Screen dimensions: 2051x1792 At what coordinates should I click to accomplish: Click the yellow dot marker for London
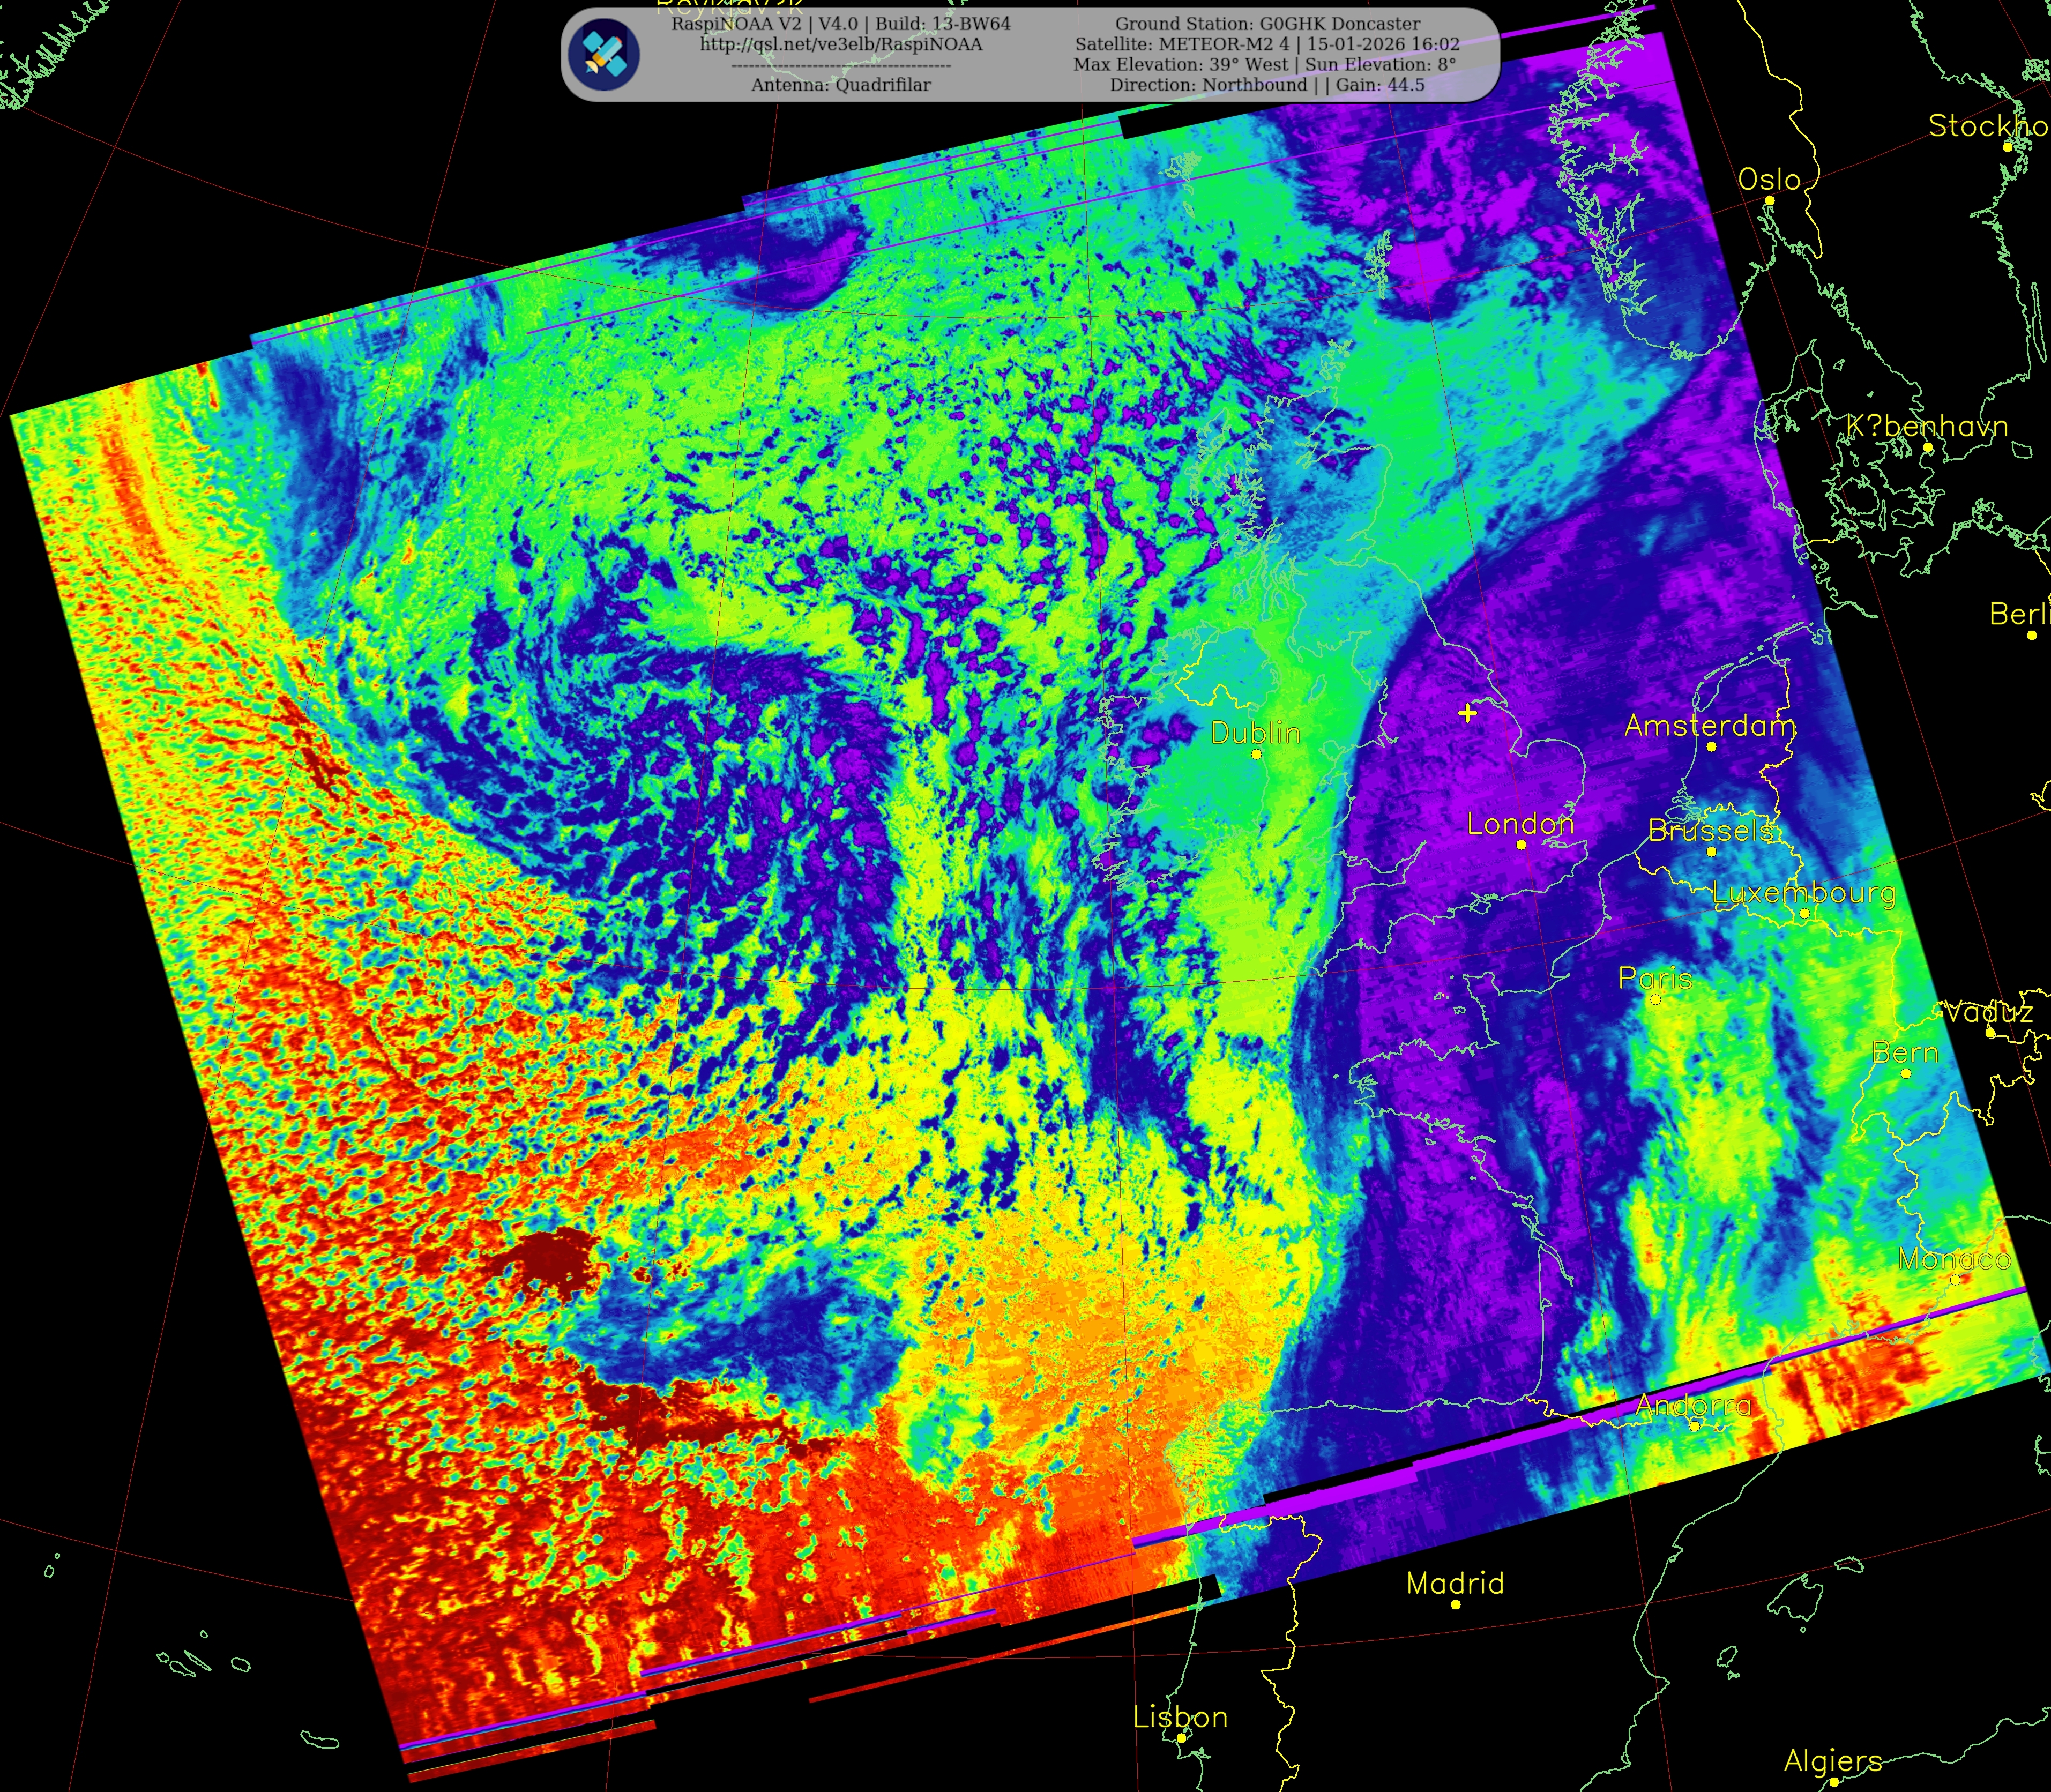click(1521, 845)
